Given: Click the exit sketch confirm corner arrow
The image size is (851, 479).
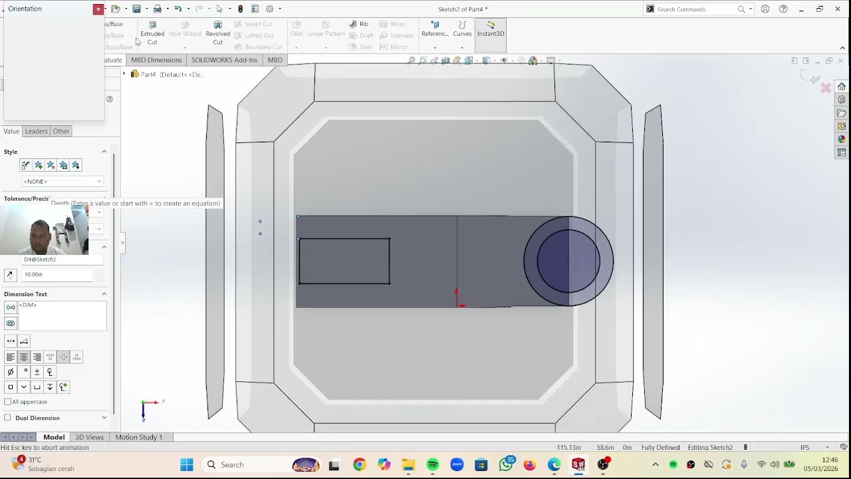Looking at the screenshot, I should (812, 78).
